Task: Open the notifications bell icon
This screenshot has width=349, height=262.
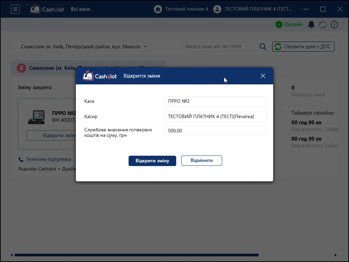Action: click(311, 24)
